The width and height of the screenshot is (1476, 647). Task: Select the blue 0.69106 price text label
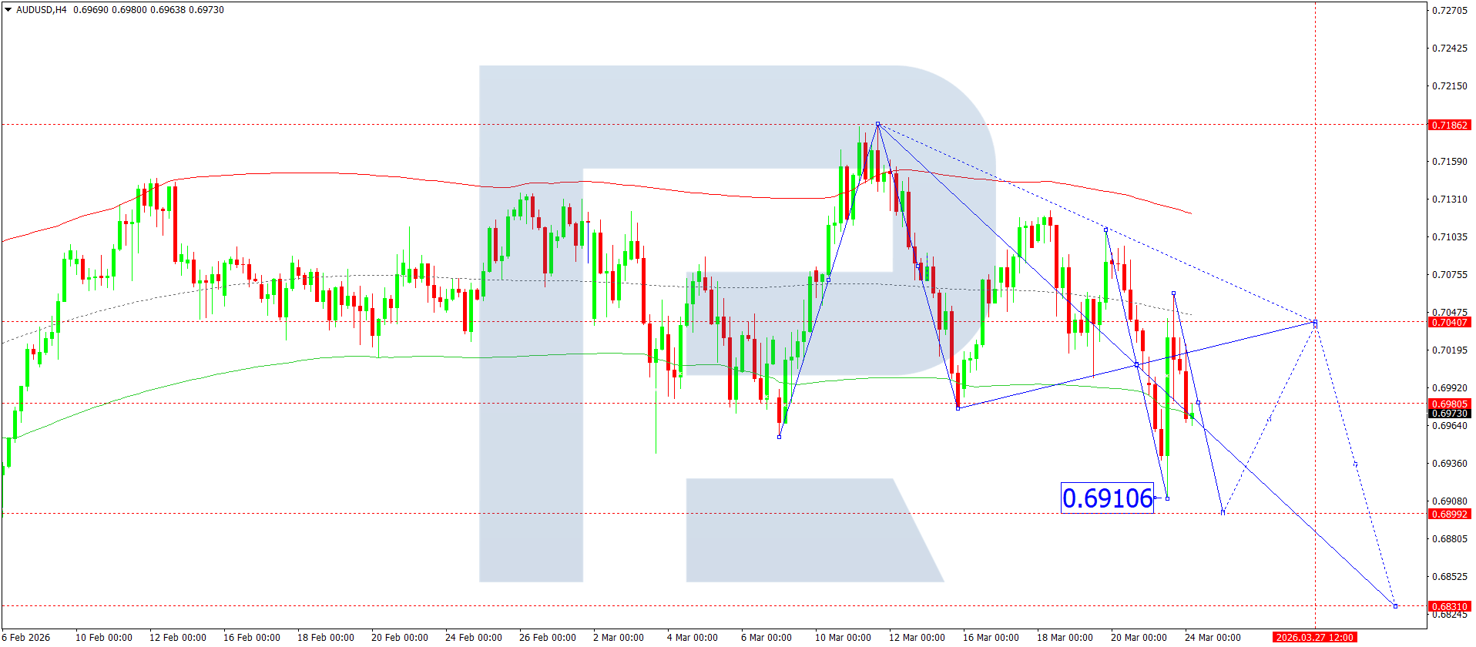click(x=1107, y=498)
